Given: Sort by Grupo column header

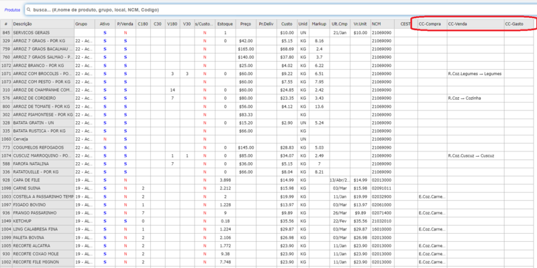Looking at the screenshot, I should click(x=85, y=24).
